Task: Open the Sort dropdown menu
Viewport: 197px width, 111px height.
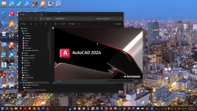Action: [x=63, y=24]
